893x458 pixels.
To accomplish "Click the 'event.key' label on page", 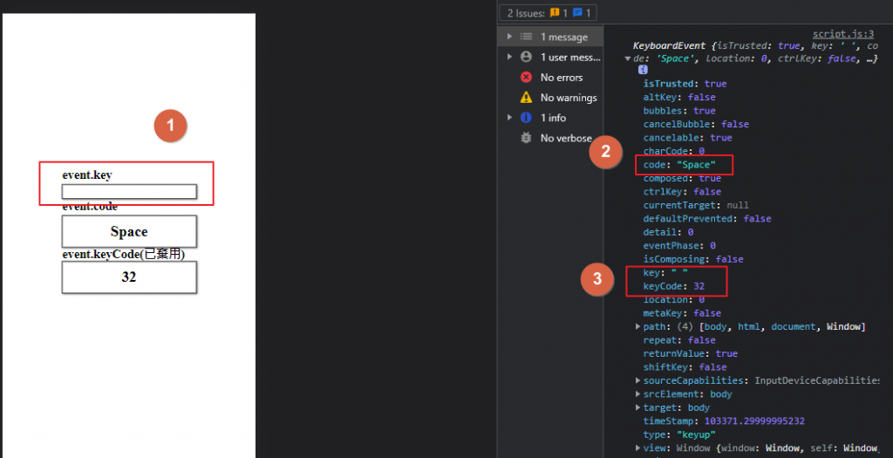I will pyautogui.click(x=87, y=174).
